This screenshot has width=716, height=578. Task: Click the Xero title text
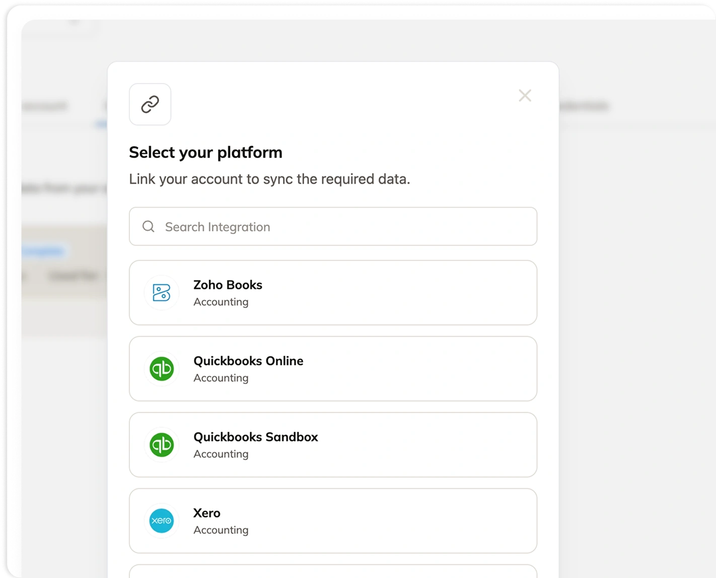pyautogui.click(x=207, y=513)
